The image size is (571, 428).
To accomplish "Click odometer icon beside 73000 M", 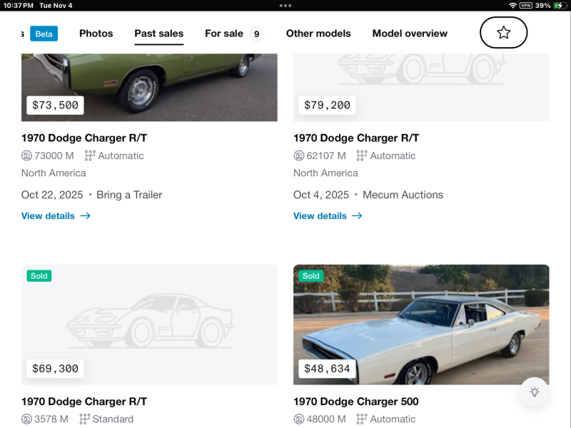I will click(x=27, y=156).
